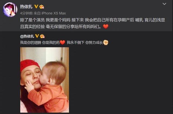Click the red heart emoji in reposted text

[x=62, y=43]
